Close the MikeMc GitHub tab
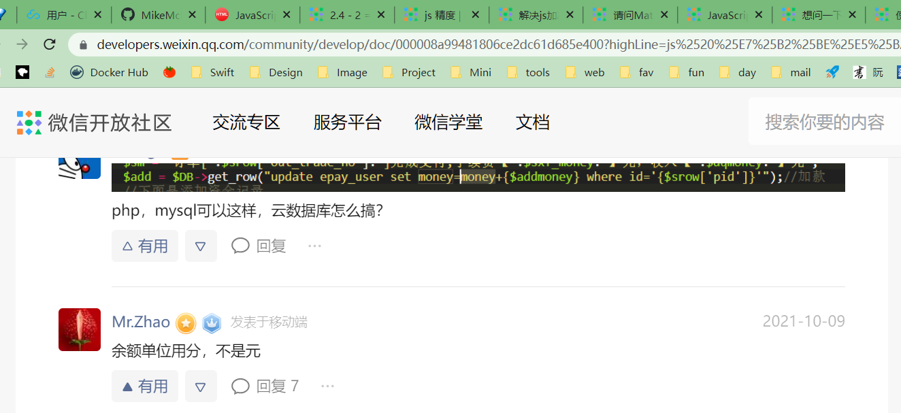Screen dimensions: 901x413 coord(192,15)
